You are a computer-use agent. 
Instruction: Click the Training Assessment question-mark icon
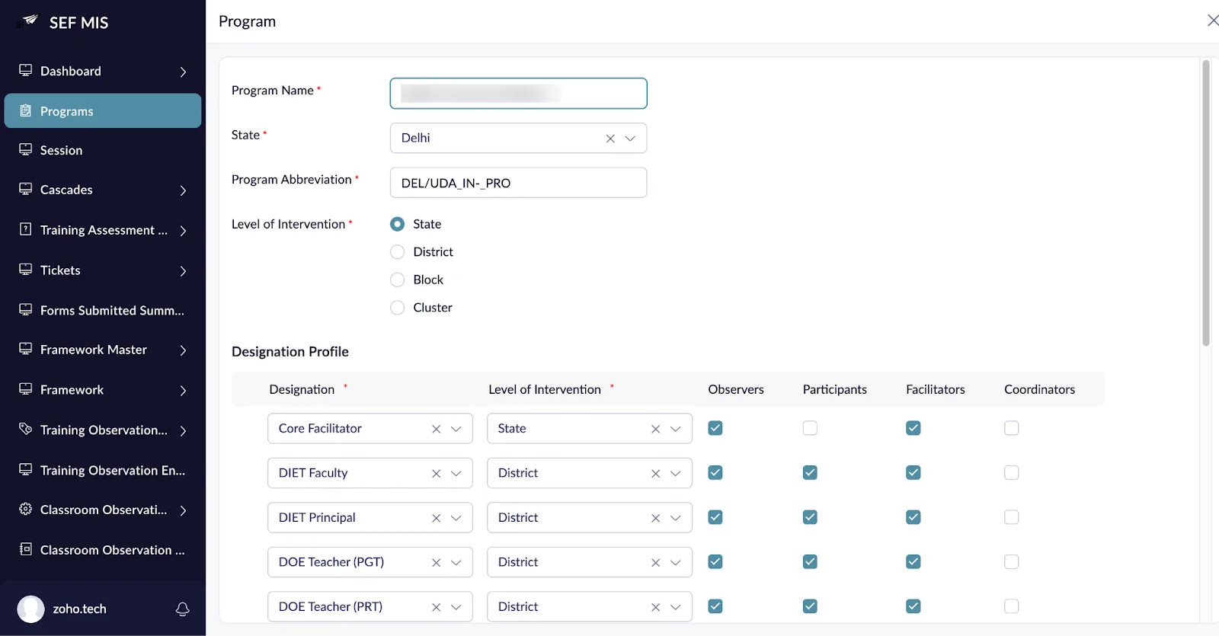pos(26,229)
